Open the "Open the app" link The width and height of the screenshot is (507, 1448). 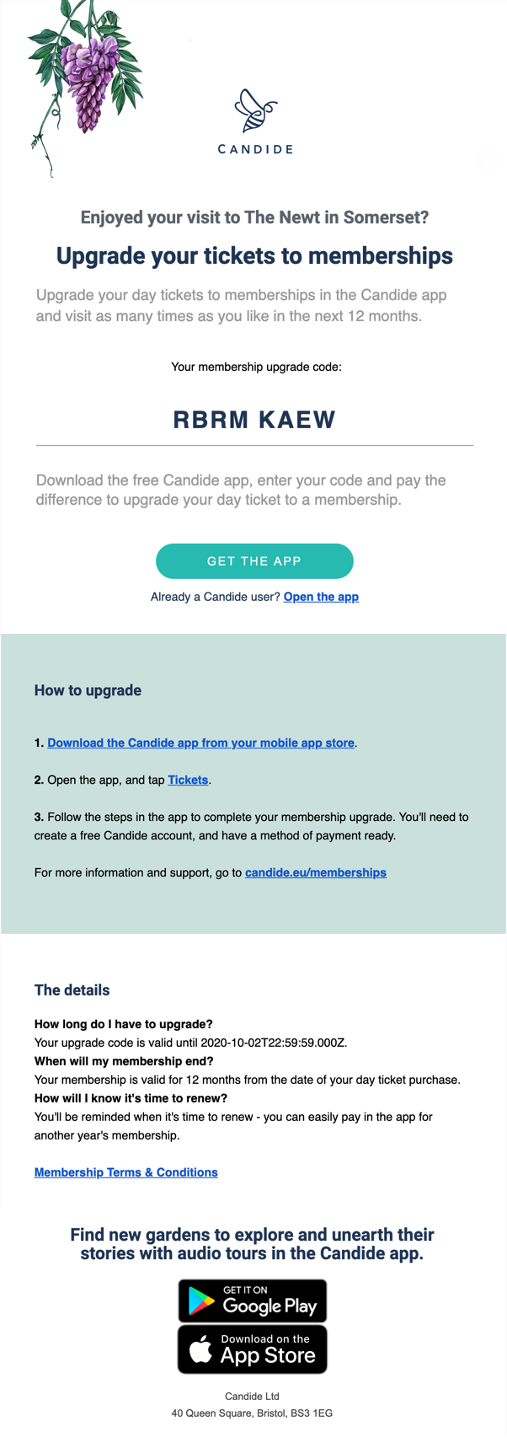tap(321, 597)
